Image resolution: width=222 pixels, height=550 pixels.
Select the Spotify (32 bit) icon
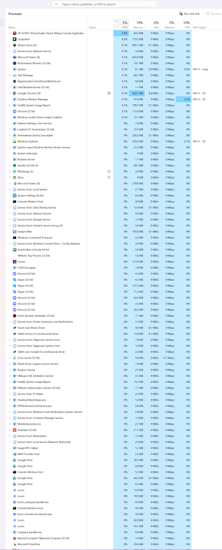[15, 165]
